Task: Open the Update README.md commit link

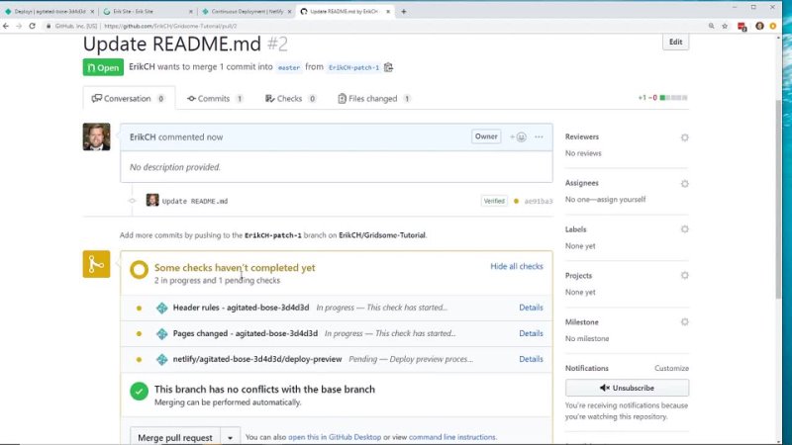Action: pyautogui.click(x=195, y=201)
